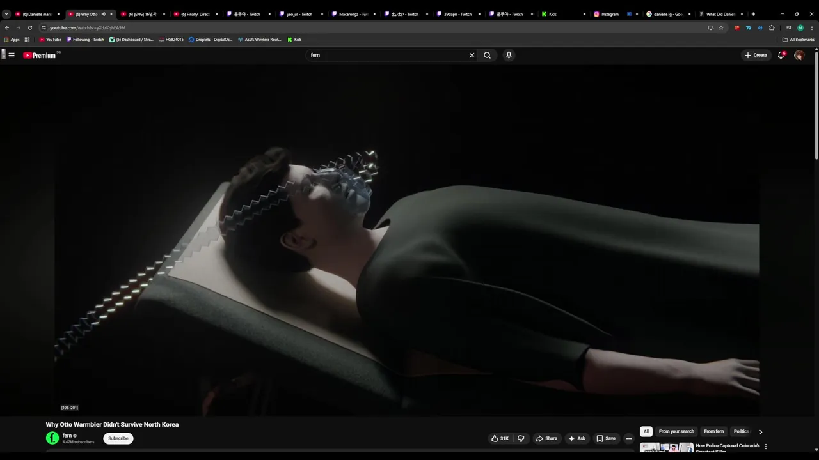Open more actions ellipsis under video
The height and width of the screenshot is (460, 819).
(629, 438)
